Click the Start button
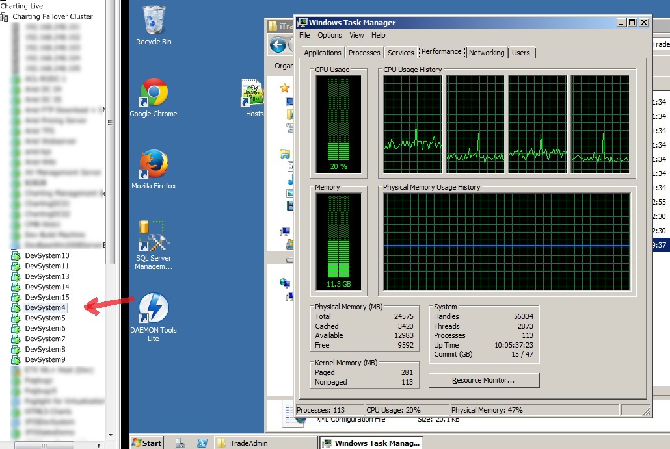 (x=147, y=443)
